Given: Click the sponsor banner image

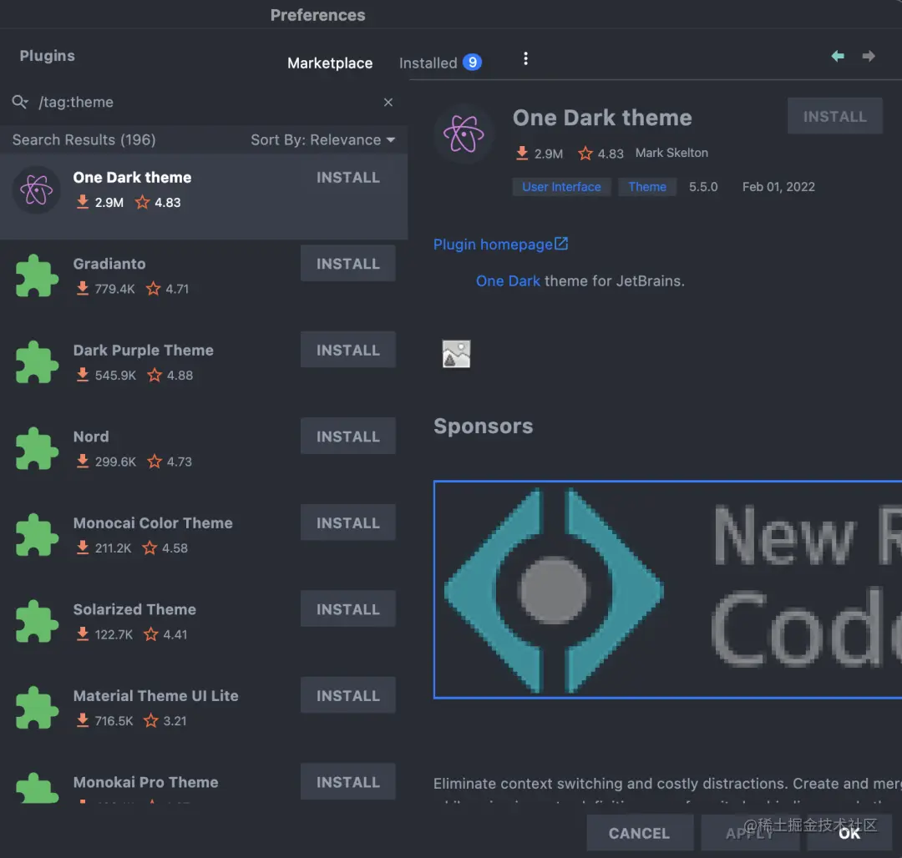Looking at the screenshot, I should pos(667,589).
